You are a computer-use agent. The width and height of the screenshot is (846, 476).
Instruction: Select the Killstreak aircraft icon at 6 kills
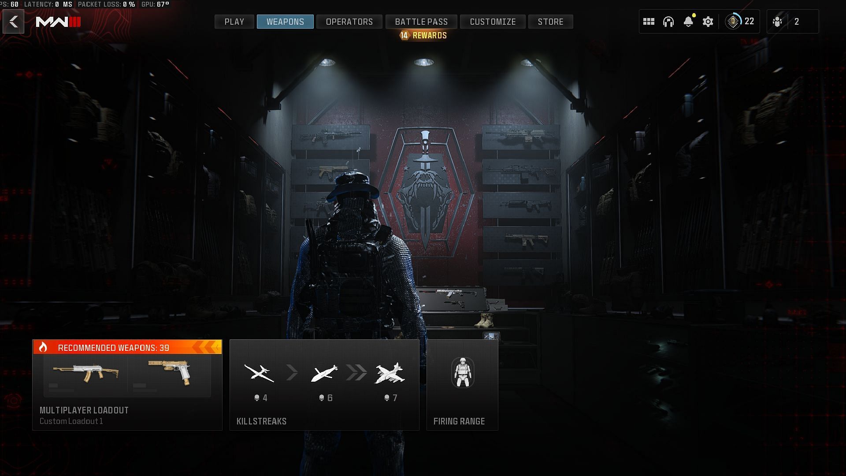pos(325,372)
